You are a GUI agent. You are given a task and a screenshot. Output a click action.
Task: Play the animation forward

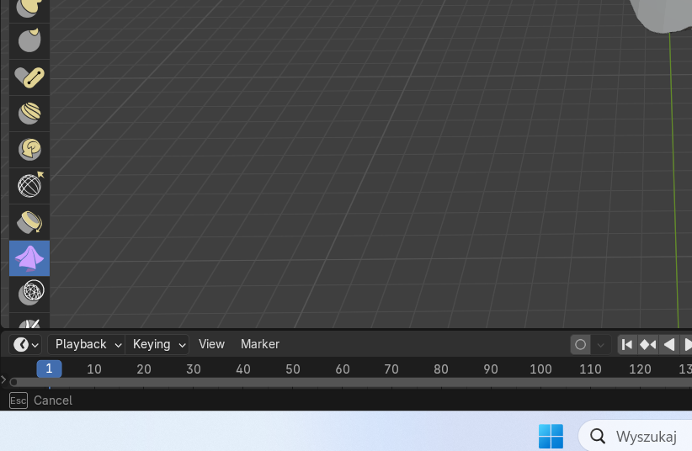[x=687, y=345]
